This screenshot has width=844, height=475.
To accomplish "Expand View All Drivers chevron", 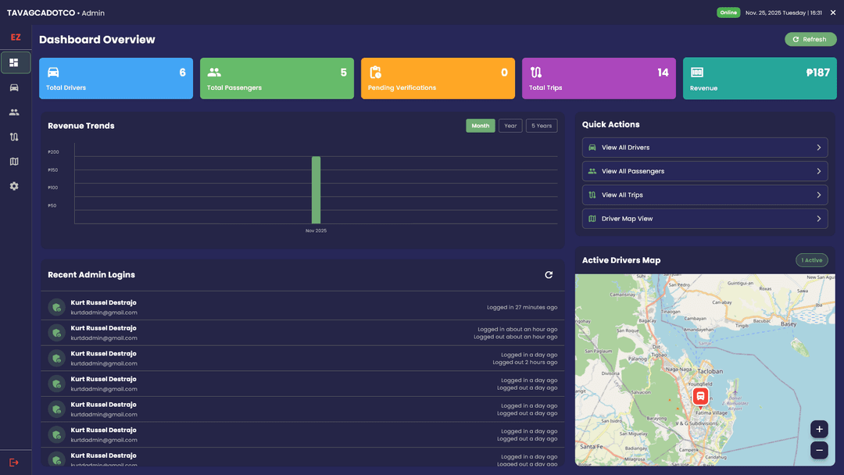I will tap(819, 148).
